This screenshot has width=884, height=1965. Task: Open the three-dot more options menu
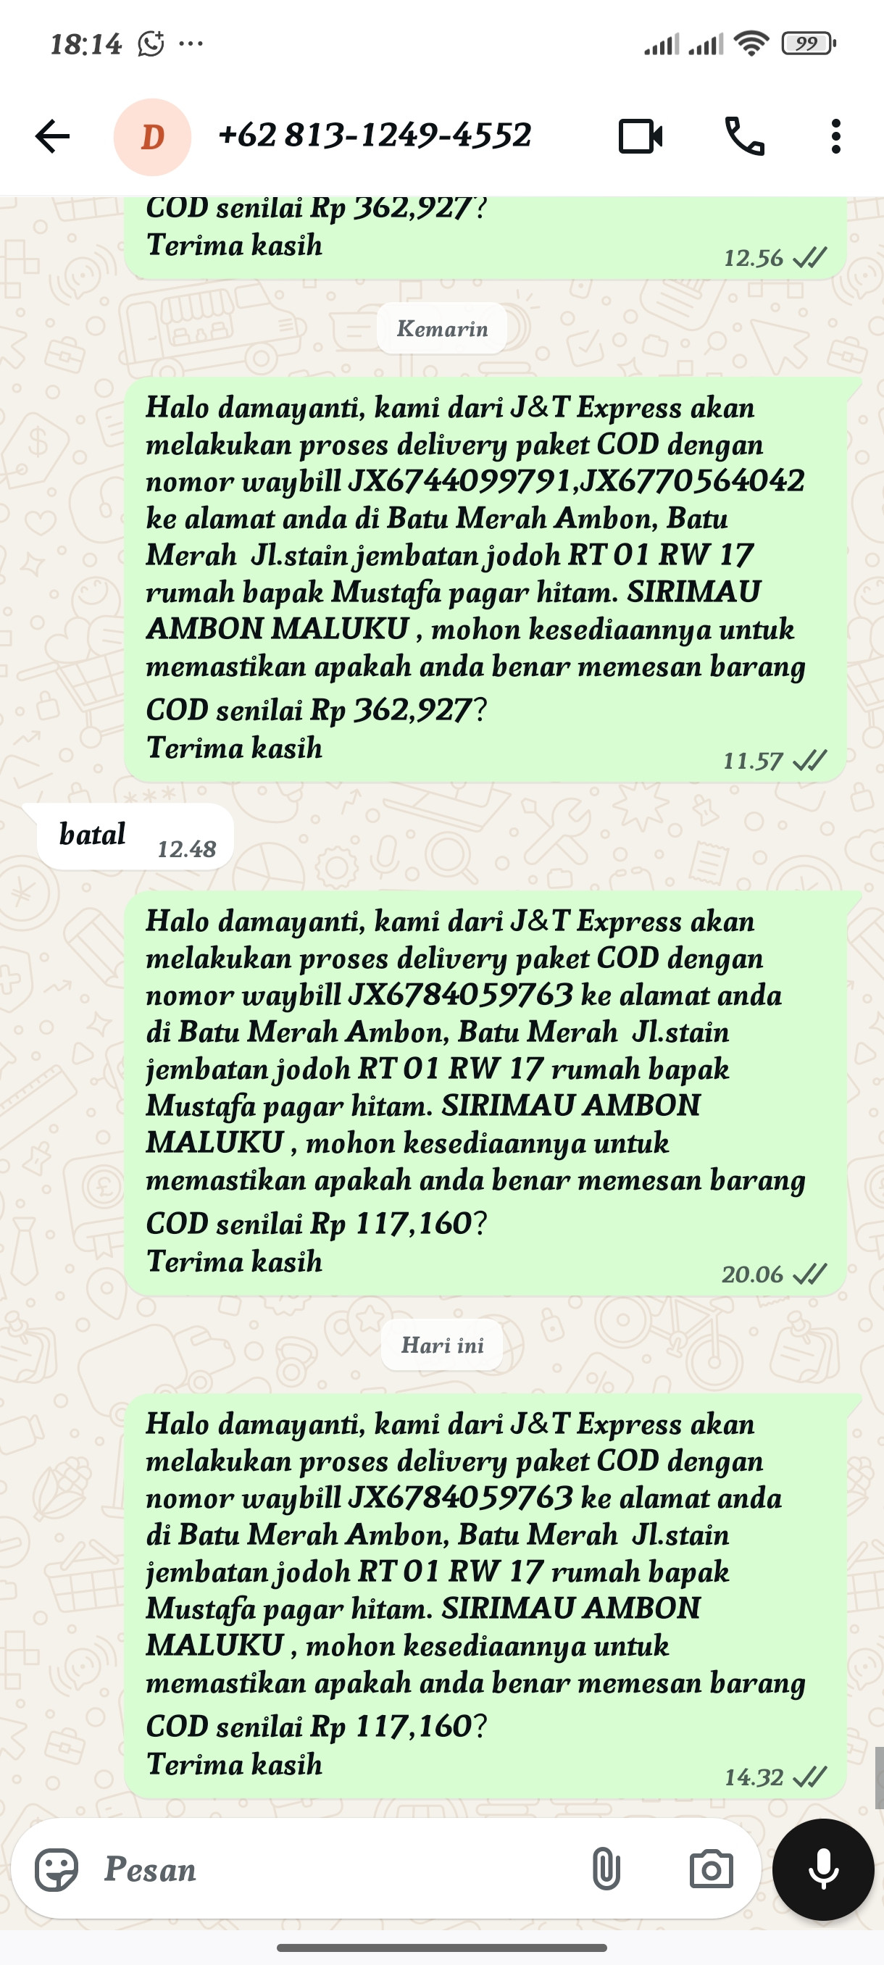tap(836, 136)
